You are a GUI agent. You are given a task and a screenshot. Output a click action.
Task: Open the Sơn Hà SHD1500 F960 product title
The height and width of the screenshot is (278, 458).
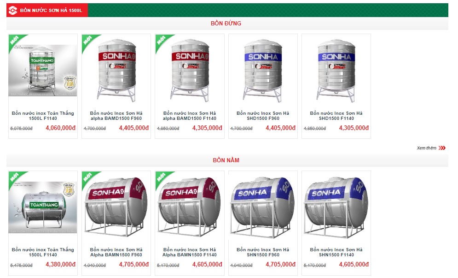coord(263,116)
